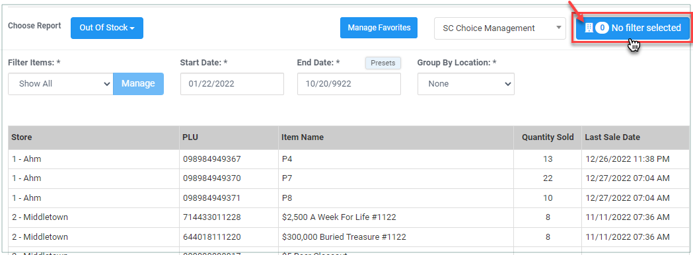Open the Out Of Stock report dropdown

[107, 28]
